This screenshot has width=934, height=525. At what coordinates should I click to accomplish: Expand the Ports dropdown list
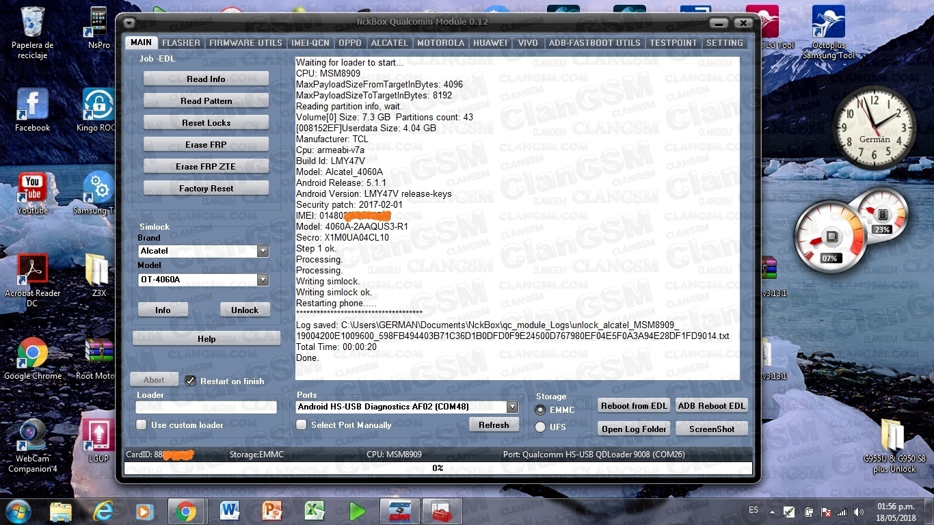tap(512, 407)
